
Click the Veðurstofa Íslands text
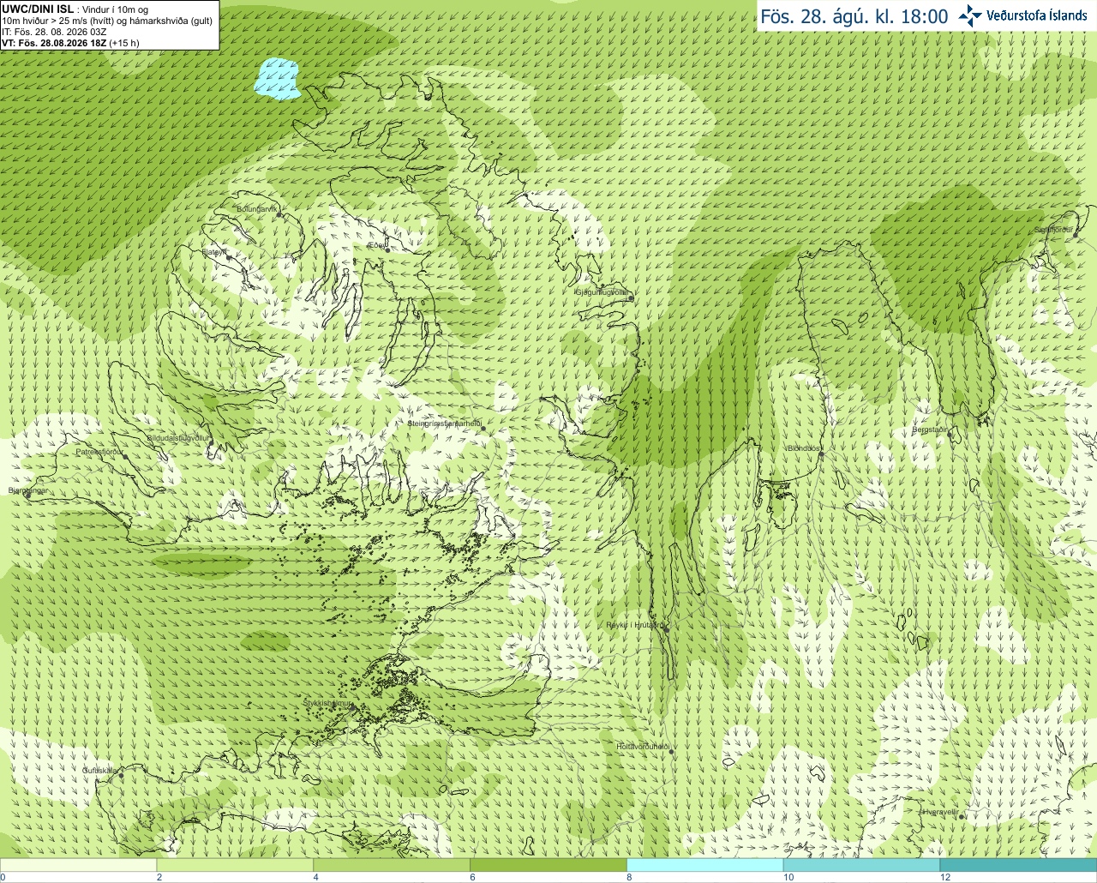click(1036, 15)
